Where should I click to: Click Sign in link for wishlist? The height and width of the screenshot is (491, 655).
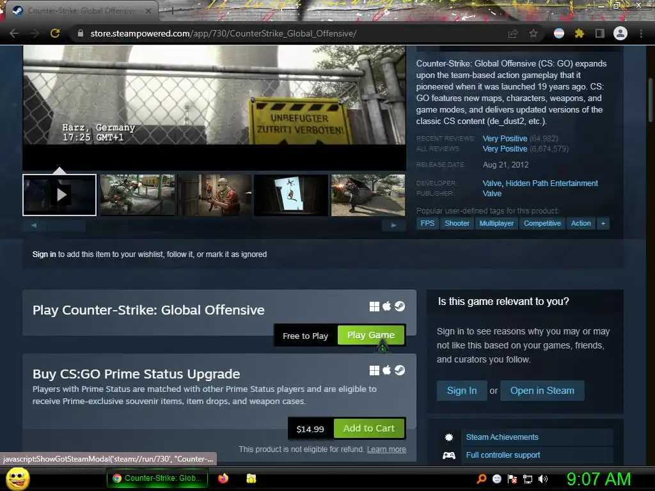(x=44, y=254)
